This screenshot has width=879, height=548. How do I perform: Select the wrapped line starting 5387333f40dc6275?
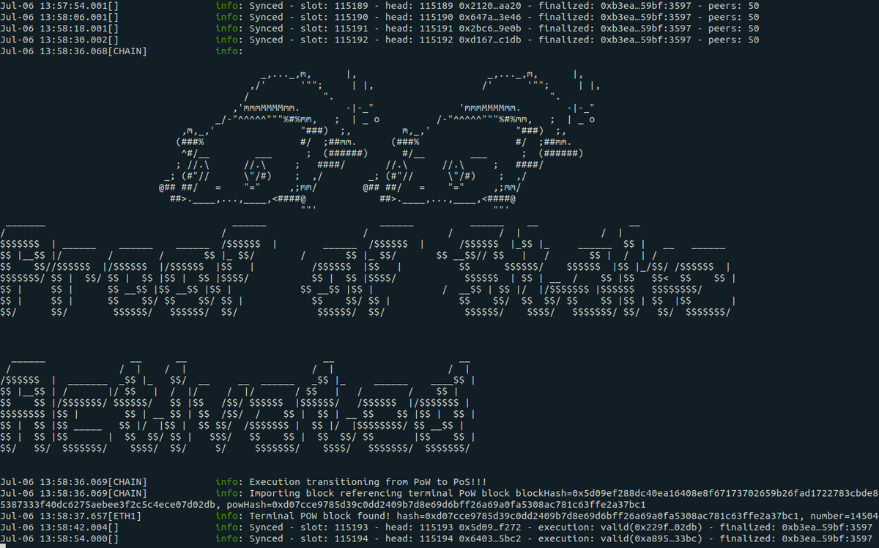pyautogui.click(x=323, y=505)
